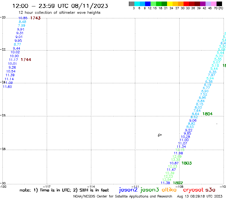Click the 1803 time stamp label
Viewport: 226px width, 199px height.
187,163
